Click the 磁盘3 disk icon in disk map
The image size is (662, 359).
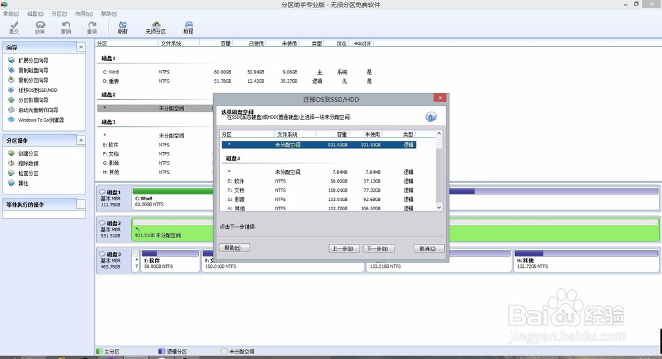click(x=102, y=255)
